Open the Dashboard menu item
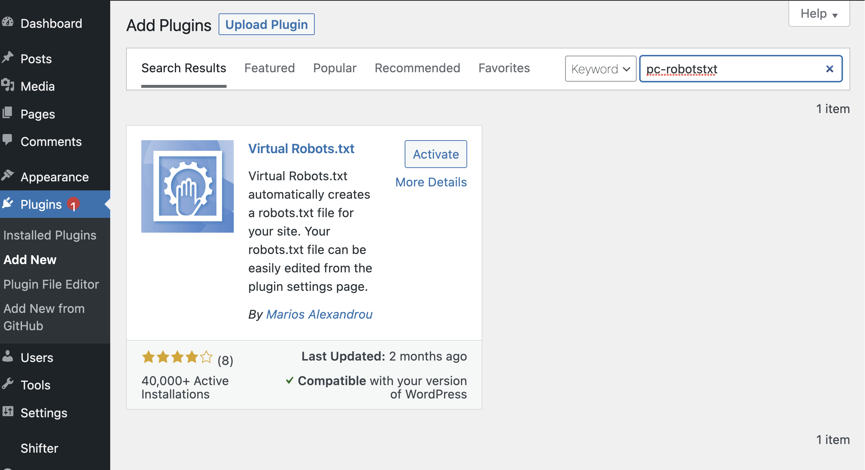Viewport: 865px width, 470px height. 55,23
